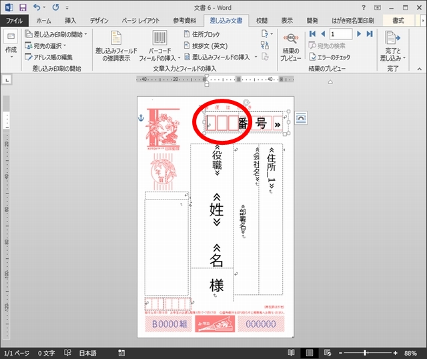Viewport: 427px width, 359px height.
Task: Click the «役職» merge field
Action: [217, 160]
